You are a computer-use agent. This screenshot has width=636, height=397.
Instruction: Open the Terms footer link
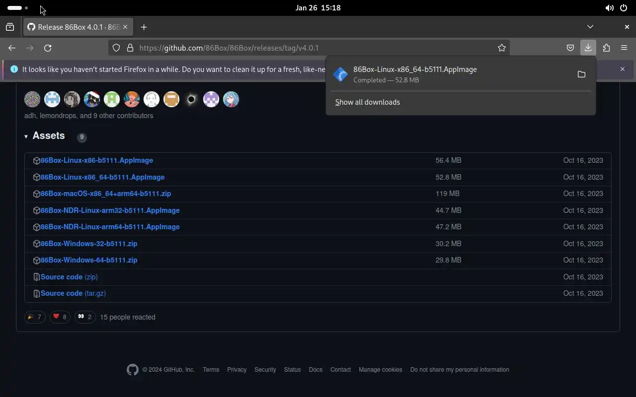211,370
